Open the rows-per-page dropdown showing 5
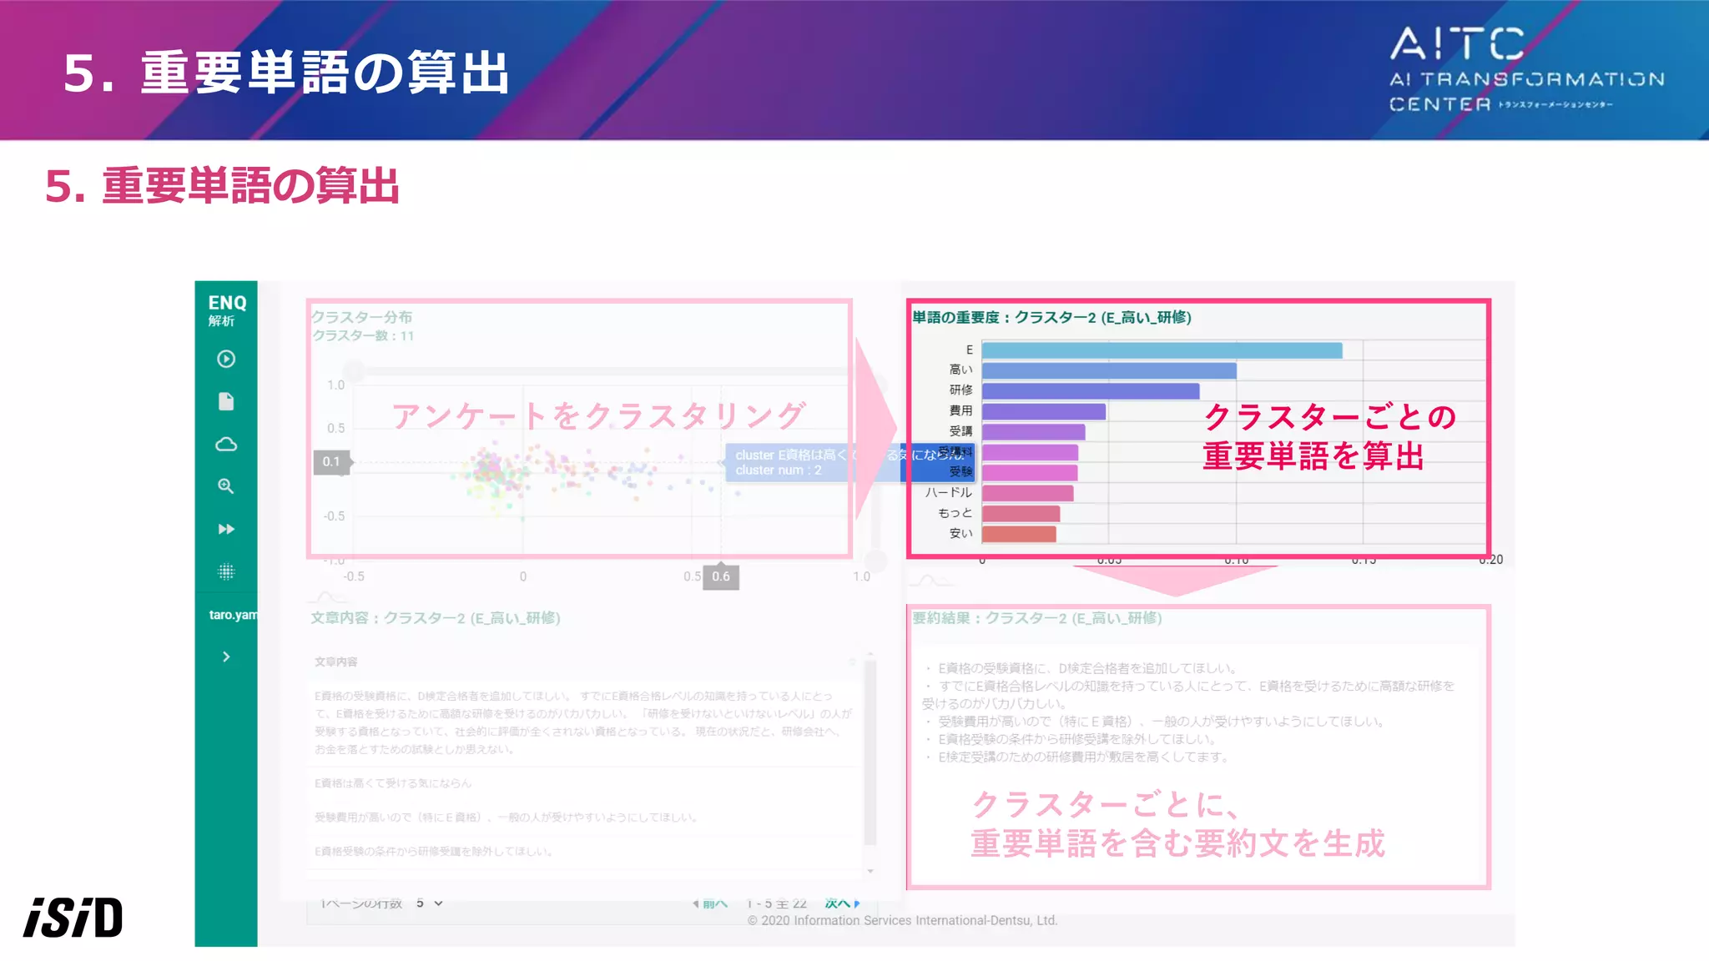1709x961 pixels. tap(429, 903)
